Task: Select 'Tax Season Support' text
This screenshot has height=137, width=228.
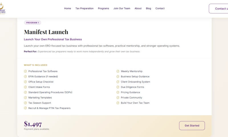Action: pos(40,103)
